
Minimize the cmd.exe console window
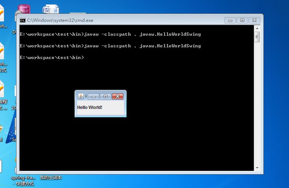pos(230,20)
